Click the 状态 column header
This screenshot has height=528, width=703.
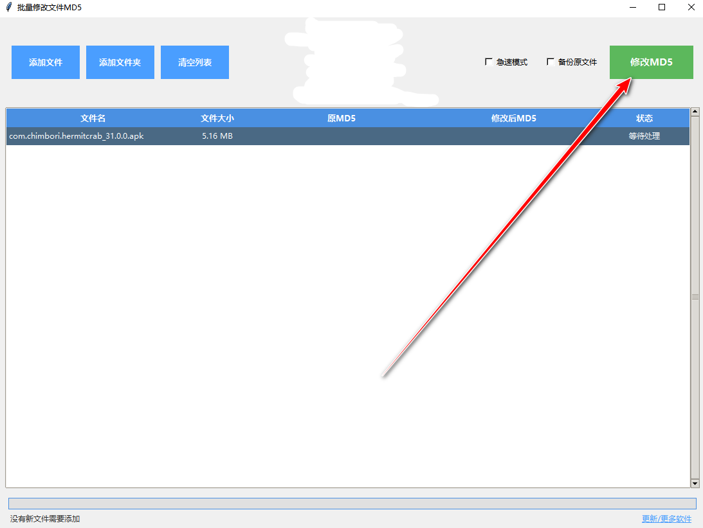[644, 118]
